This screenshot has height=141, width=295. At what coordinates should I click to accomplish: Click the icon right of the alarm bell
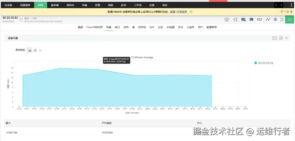(x=235, y=19)
